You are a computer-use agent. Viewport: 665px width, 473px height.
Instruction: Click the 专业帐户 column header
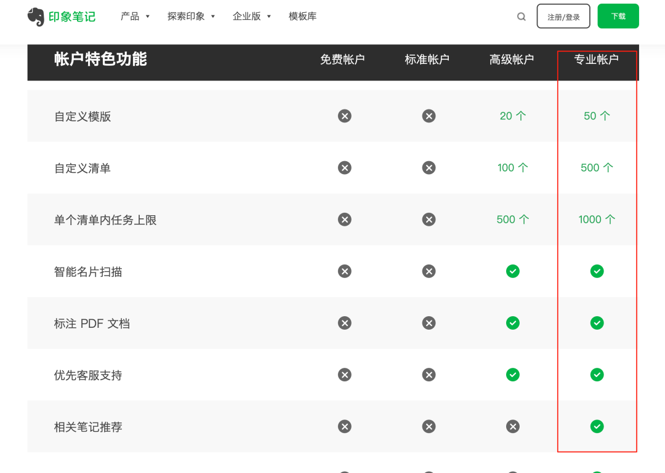[596, 59]
